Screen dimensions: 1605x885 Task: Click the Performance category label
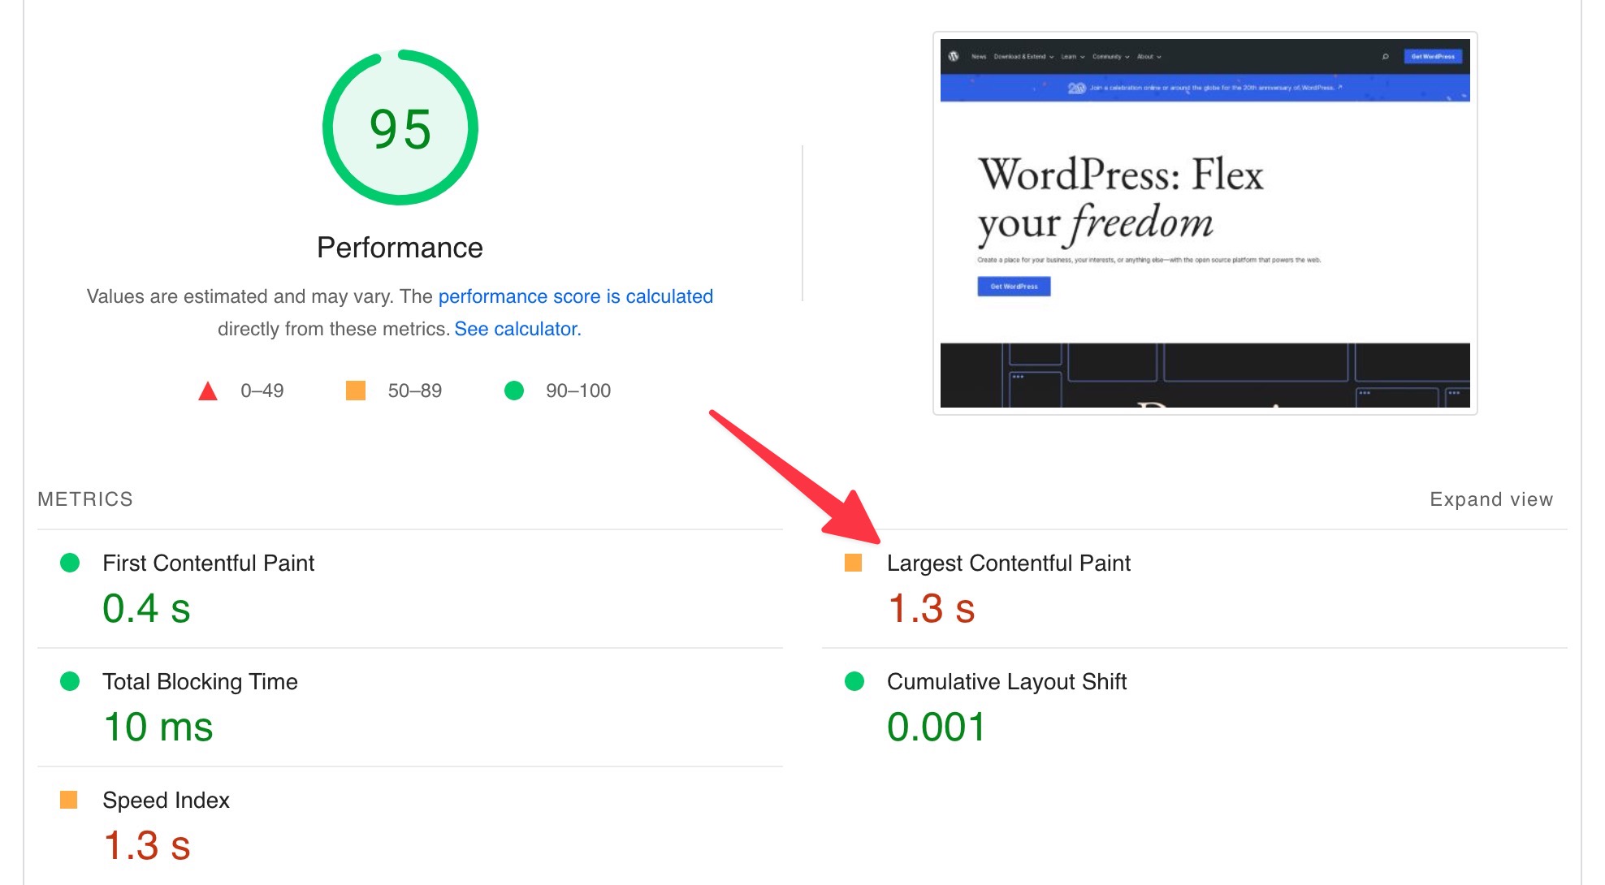[400, 248]
